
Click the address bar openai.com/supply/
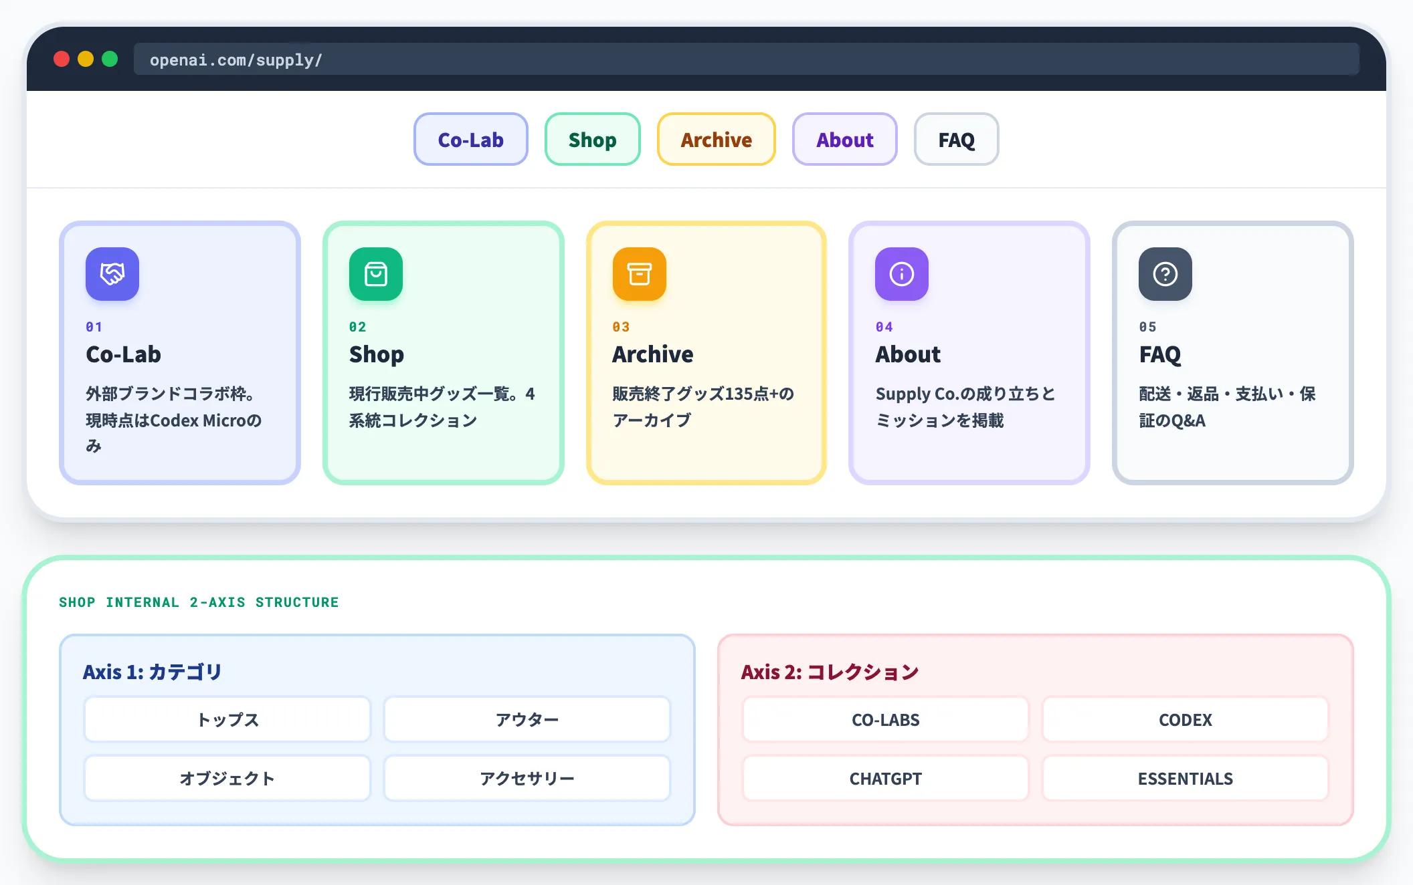tap(747, 59)
